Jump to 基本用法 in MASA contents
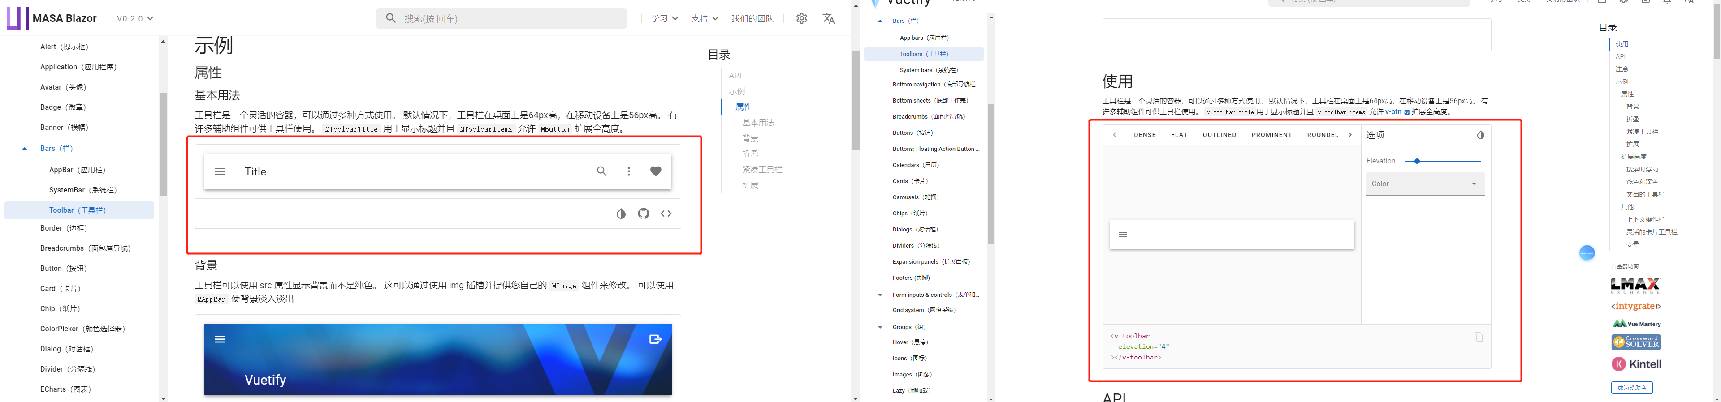 click(x=758, y=123)
